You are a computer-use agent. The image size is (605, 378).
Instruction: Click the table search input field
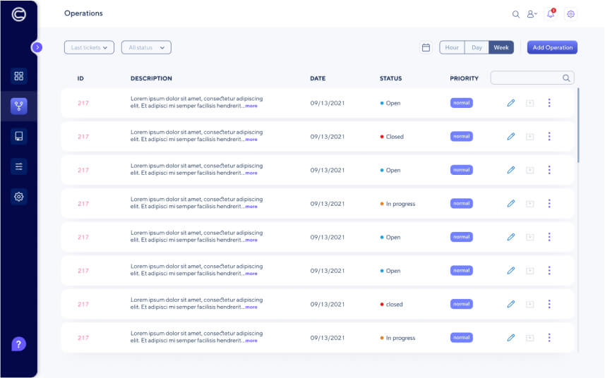[x=526, y=78]
